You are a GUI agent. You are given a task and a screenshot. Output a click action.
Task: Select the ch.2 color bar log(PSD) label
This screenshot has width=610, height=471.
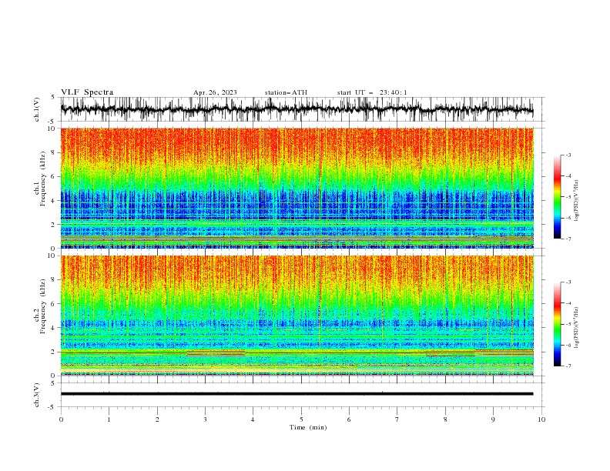pyautogui.click(x=577, y=327)
